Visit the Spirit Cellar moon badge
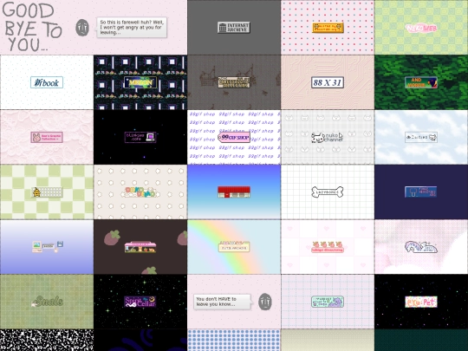The height and width of the screenshot is (351, 468). [x=140, y=302]
